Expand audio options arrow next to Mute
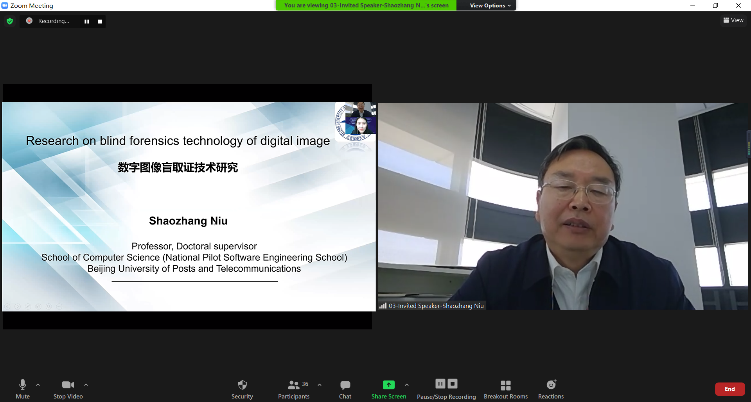Image resolution: width=751 pixels, height=402 pixels. 38,385
